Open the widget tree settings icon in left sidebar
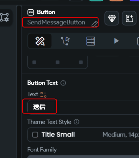Viewport: 139px width, 158px height. [x=5, y=18]
